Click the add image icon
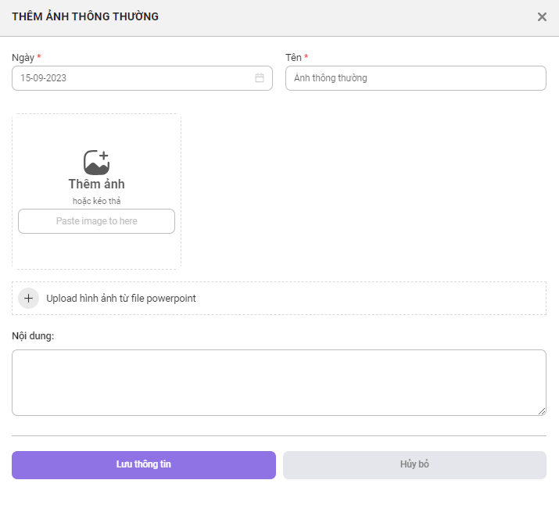Screen dimensions: 559x505 tap(97, 163)
